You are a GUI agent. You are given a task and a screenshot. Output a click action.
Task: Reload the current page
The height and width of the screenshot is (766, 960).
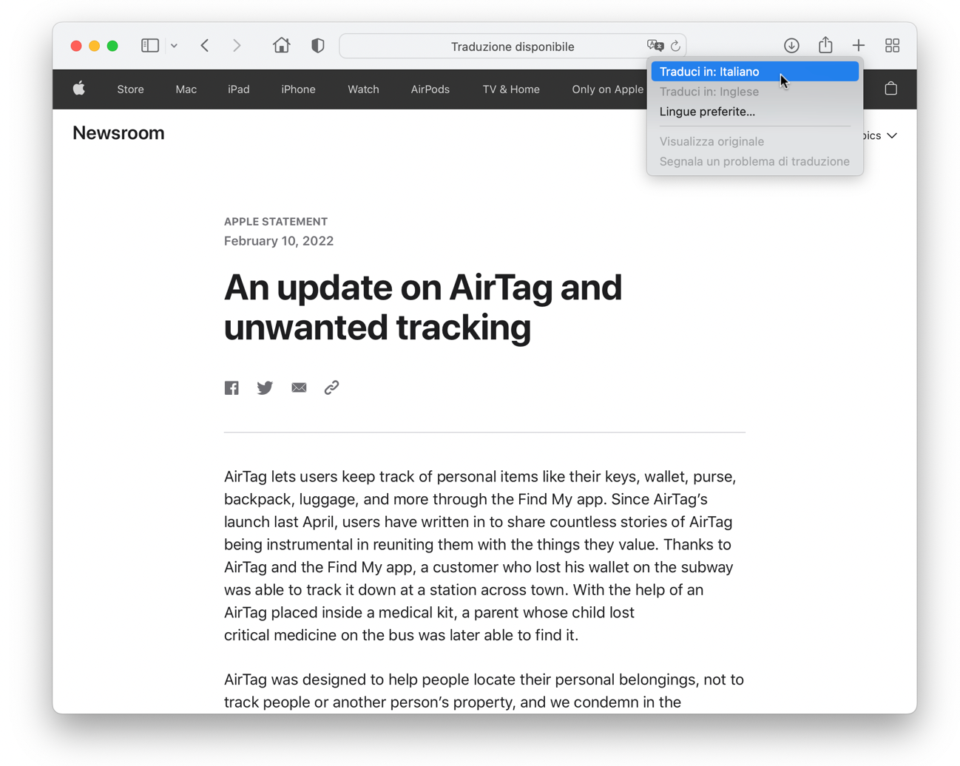[x=675, y=46]
